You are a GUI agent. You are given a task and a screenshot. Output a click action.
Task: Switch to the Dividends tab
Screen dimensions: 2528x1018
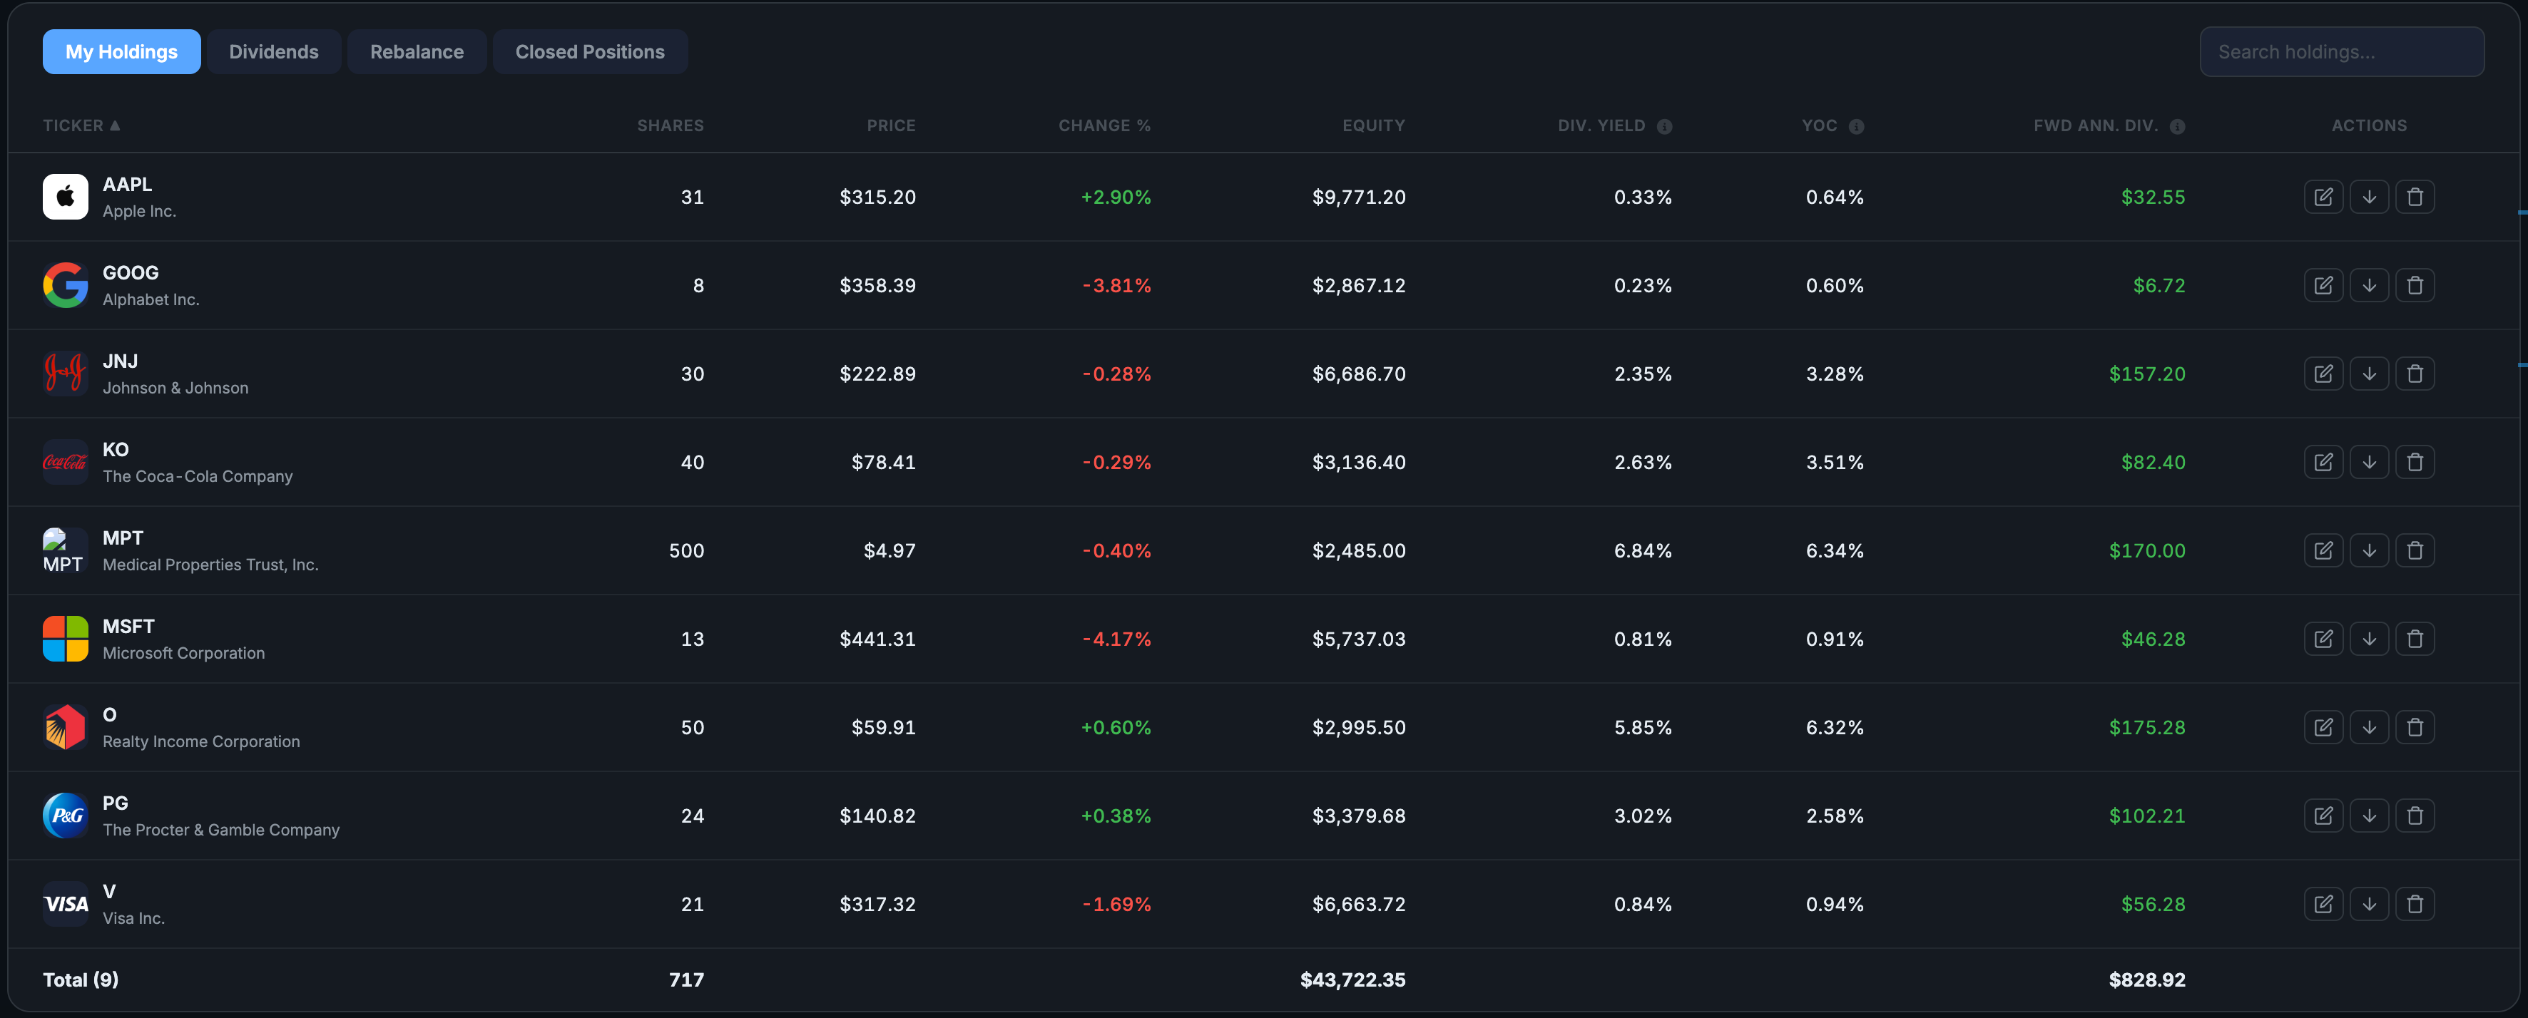click(x=274, y=52)
